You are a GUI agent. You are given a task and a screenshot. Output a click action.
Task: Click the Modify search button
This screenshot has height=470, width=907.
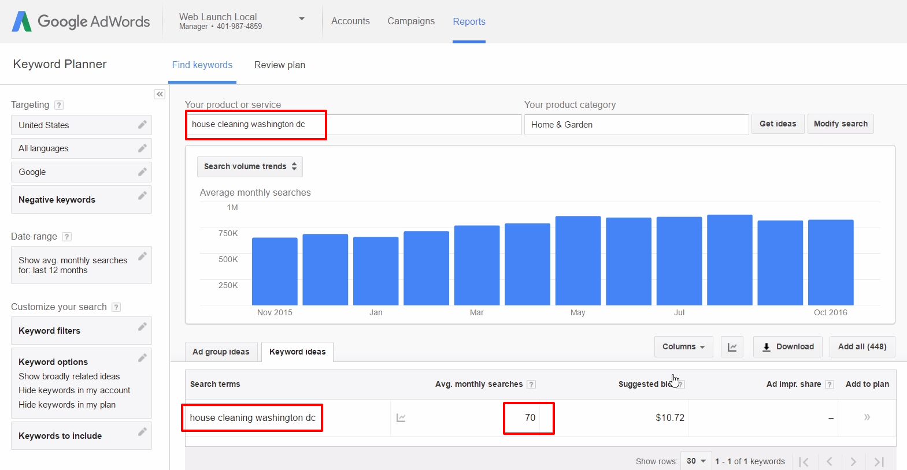click(x=841, y=124)
